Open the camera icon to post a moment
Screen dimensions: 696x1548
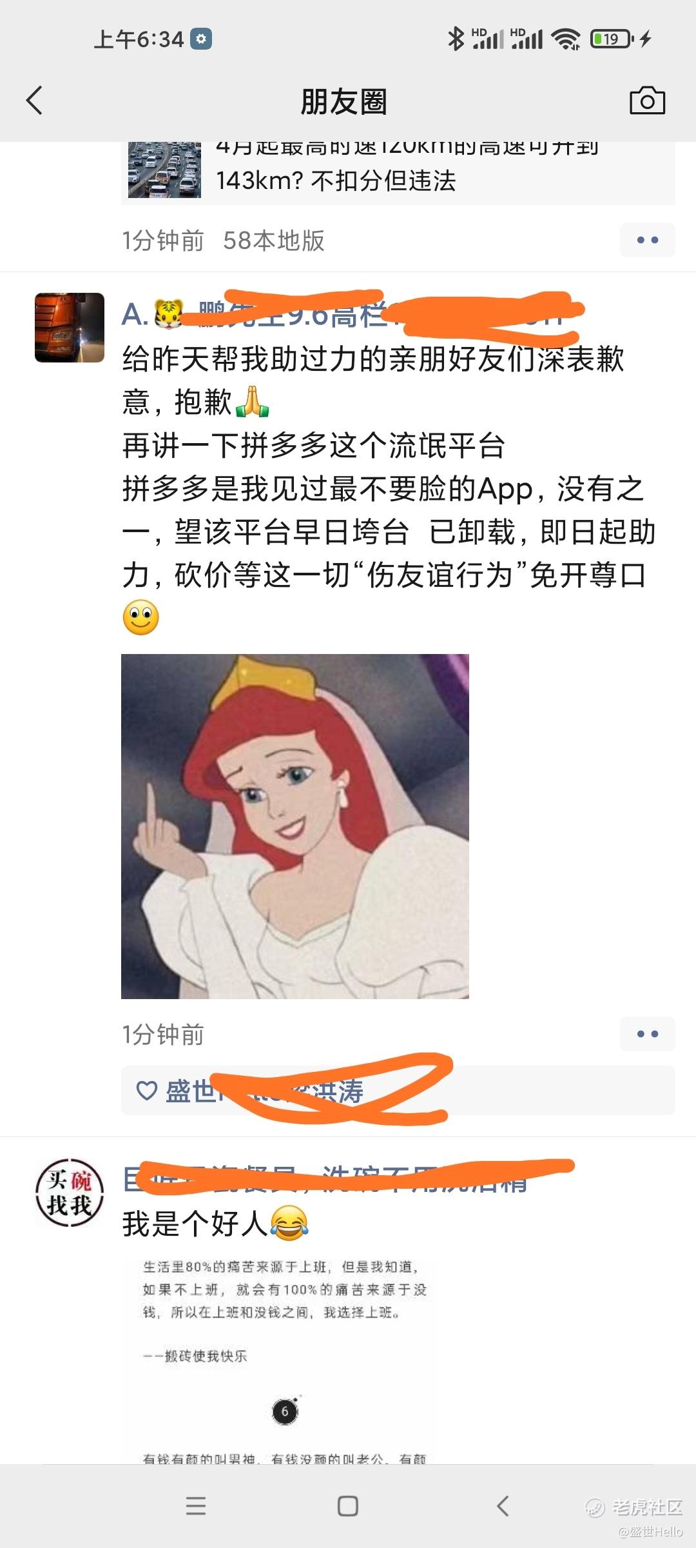(647, 101)
